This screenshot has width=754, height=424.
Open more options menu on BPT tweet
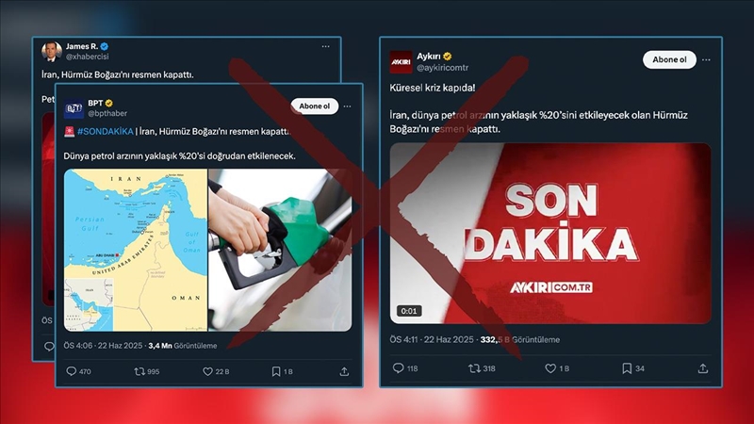coord(347,106)
